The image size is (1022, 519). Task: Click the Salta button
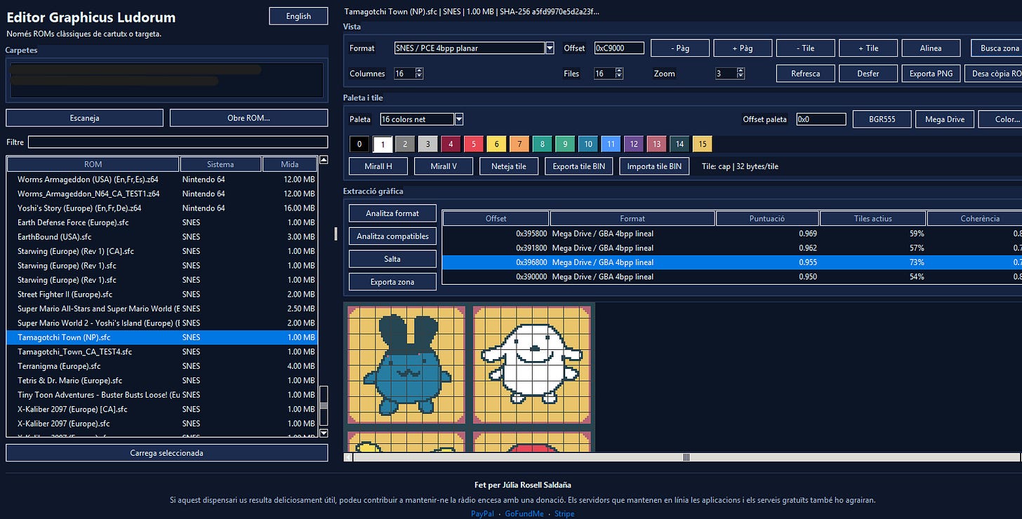pos(392,259)
